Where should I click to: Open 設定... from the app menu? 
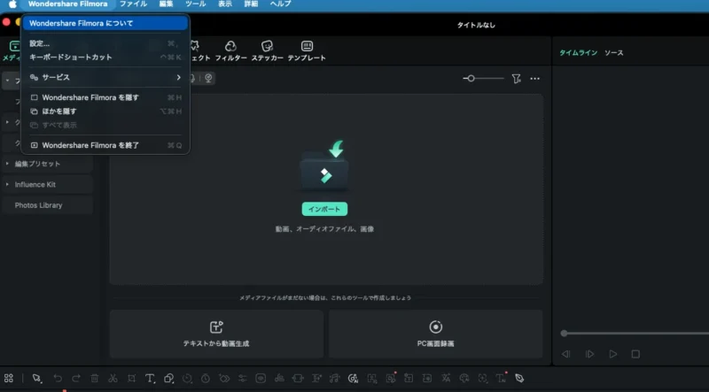pyautogui.click(x=105, y=43)
